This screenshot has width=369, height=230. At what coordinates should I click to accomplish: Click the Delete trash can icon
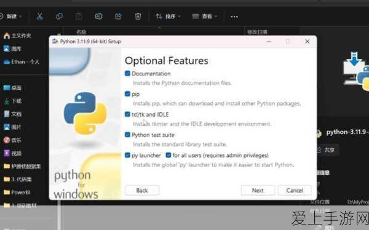[138, 16]
